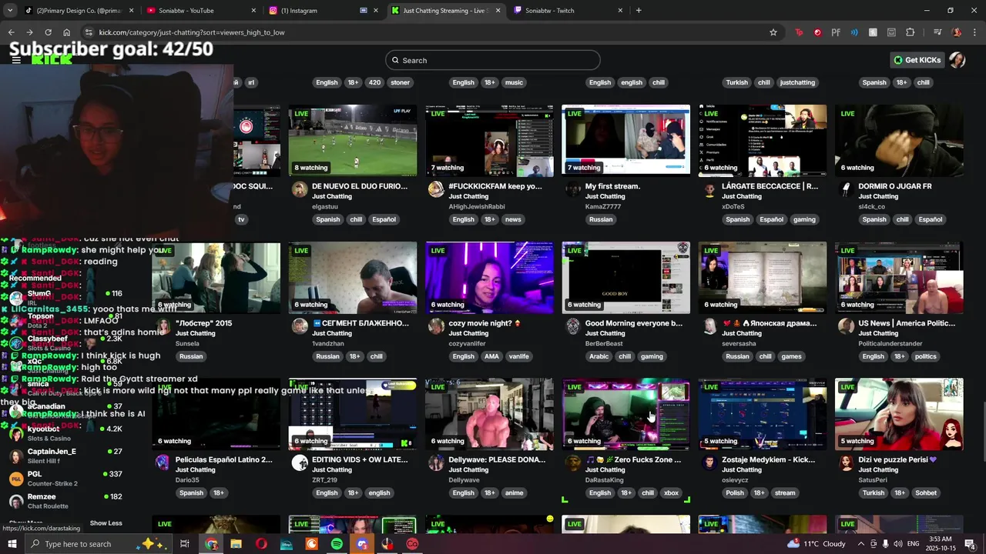Screen dimensions: 986x554
Task: Click the osievycz channel avatar
Action: 709,463
